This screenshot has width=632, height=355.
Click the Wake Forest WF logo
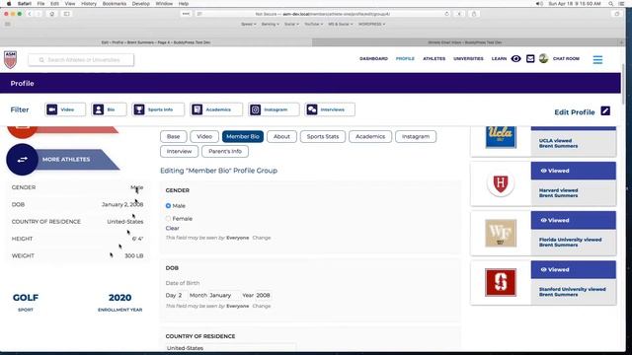[501, 233]
